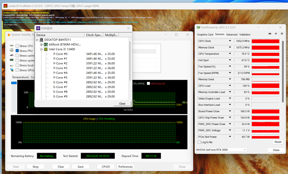Uncheck the Stress FPU checkbox
Image resolution: width=288 pixels, height=174 pixels.
17,51
